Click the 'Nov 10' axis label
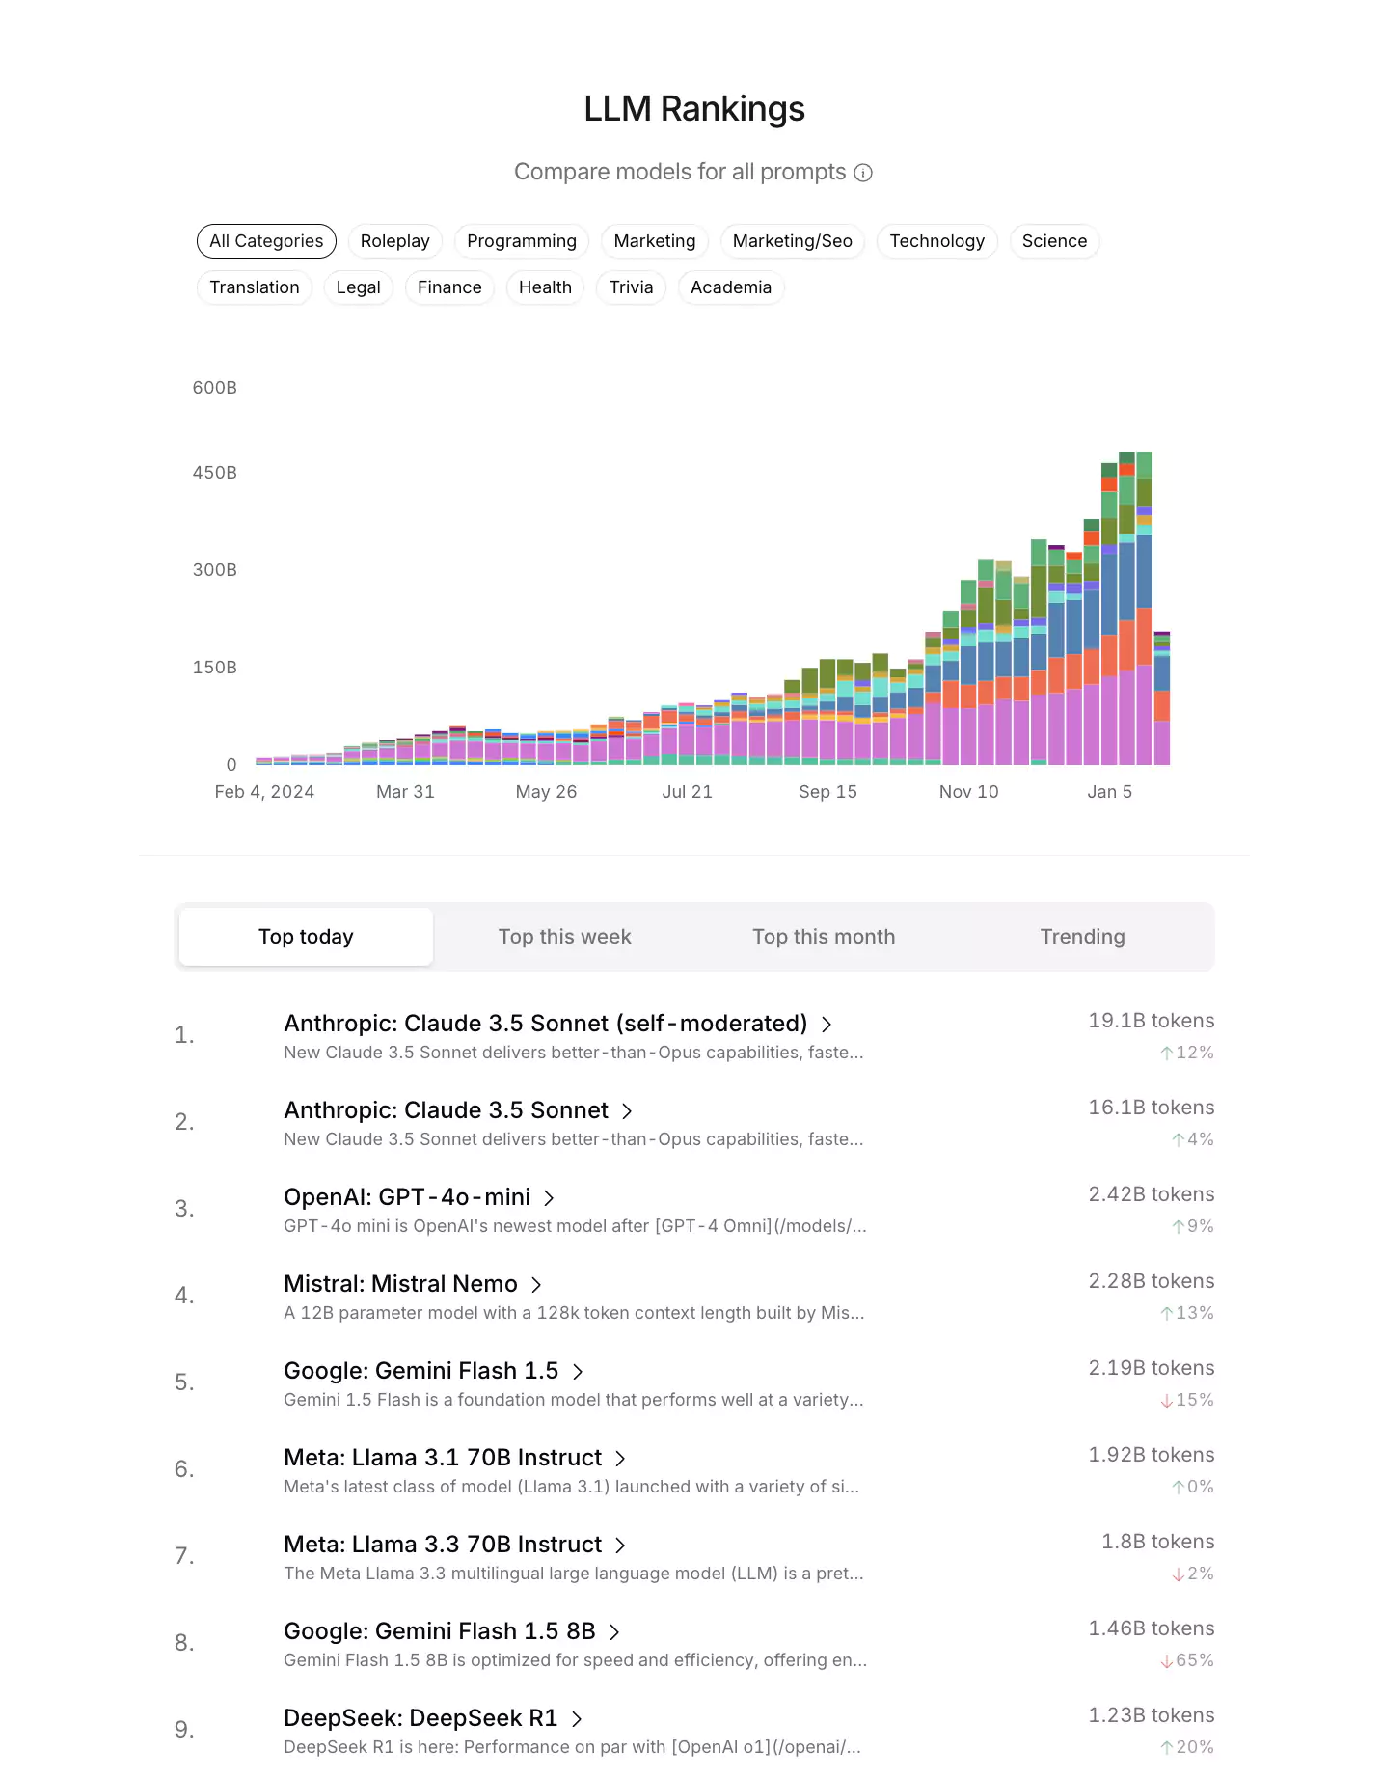 coord(969,792)
